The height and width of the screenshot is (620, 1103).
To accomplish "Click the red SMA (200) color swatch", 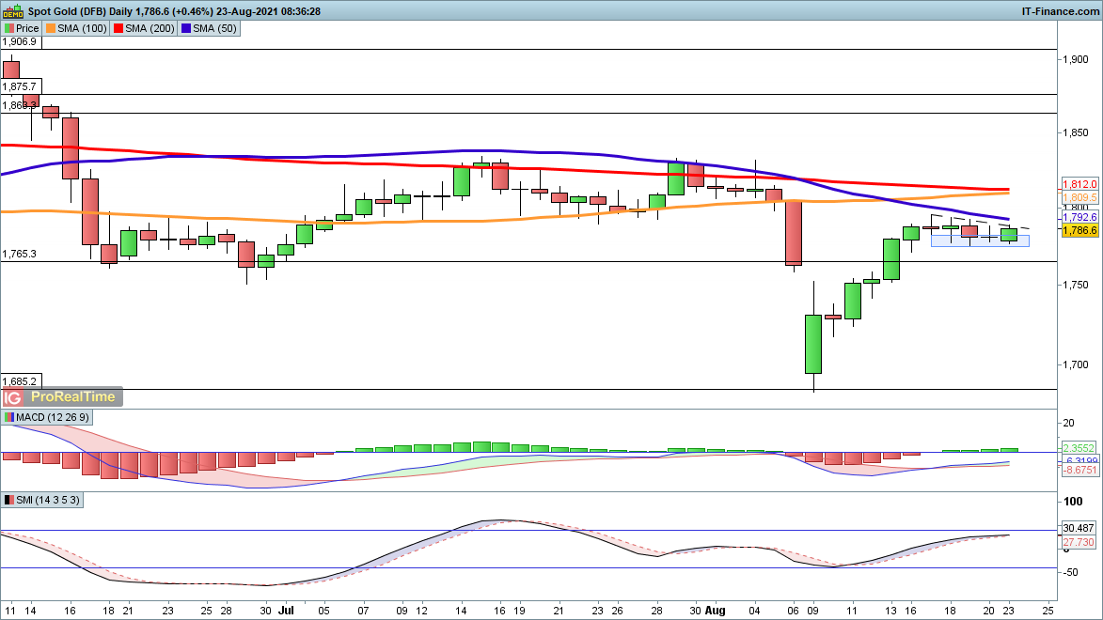I will click(118, 28).
